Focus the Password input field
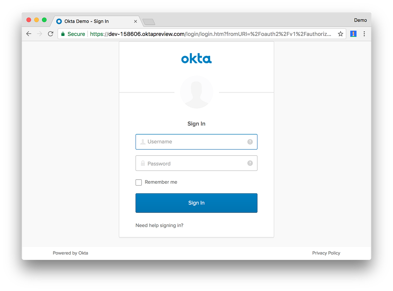 [x=196, y=163]
